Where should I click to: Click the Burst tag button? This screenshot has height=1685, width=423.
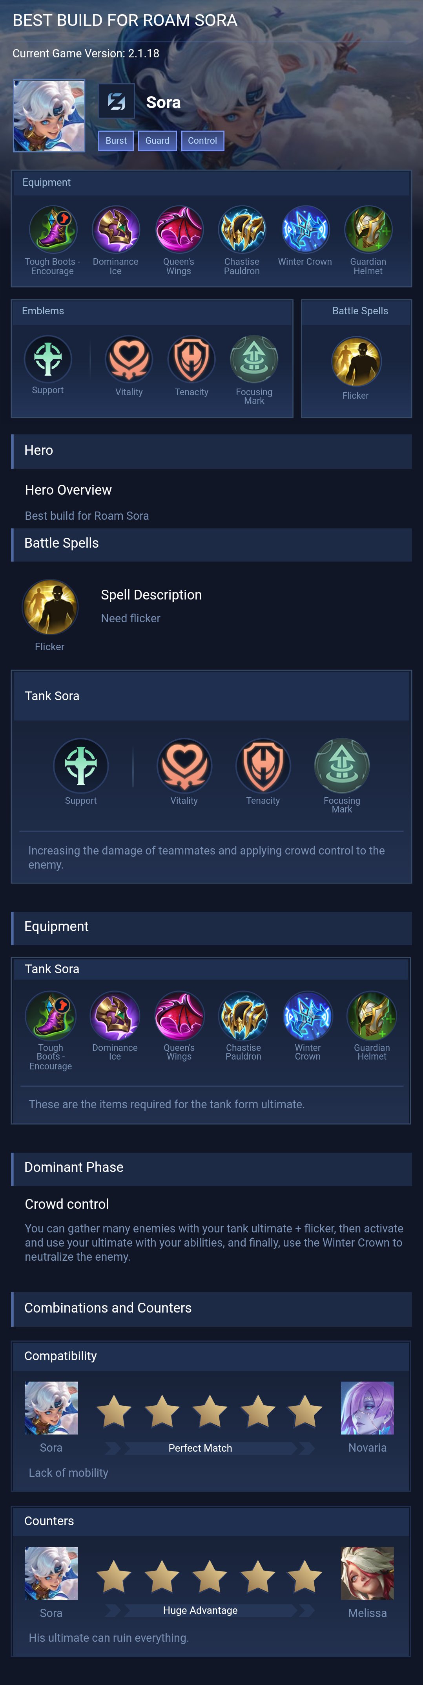click(x=117, y=141)
